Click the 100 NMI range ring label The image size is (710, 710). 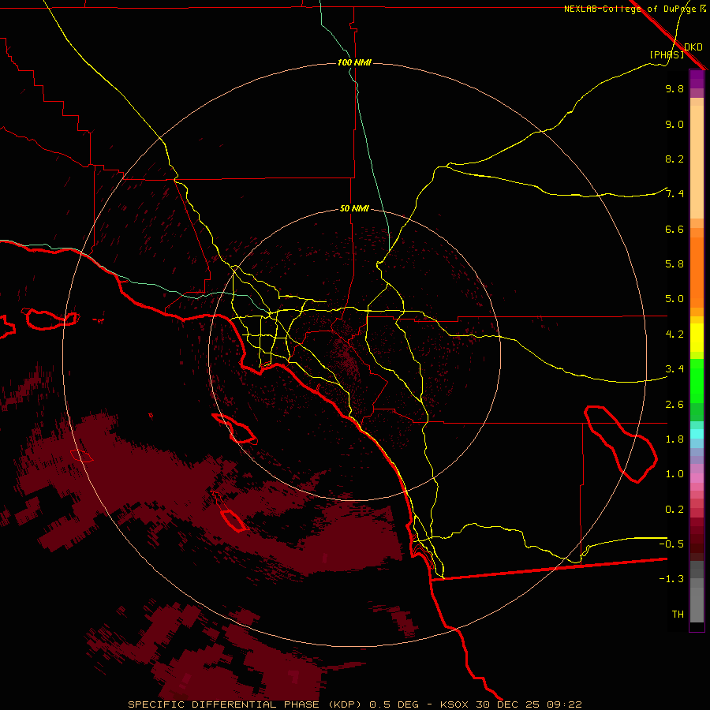pos(354,62)
